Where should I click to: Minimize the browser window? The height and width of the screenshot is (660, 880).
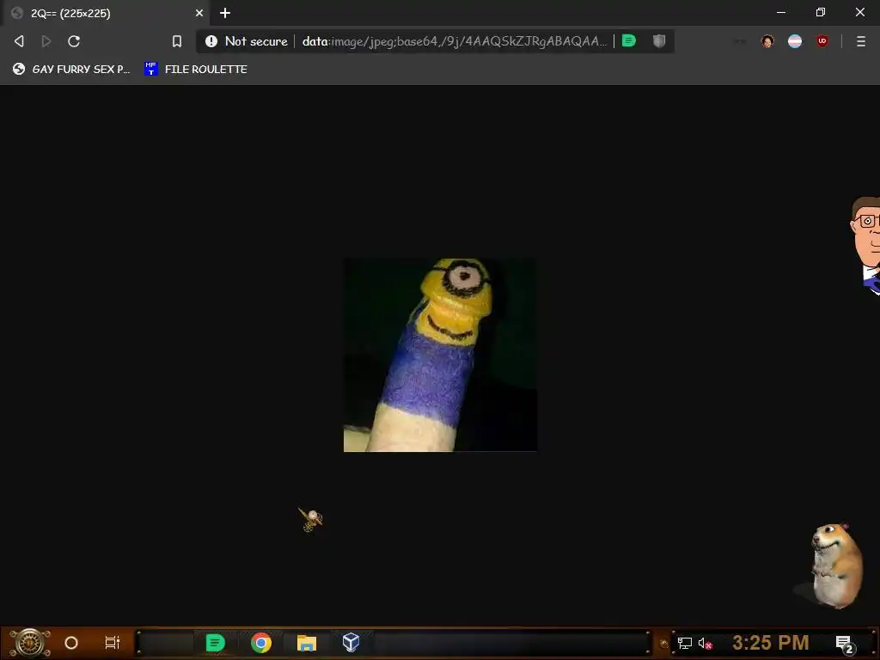pos(780,12)
